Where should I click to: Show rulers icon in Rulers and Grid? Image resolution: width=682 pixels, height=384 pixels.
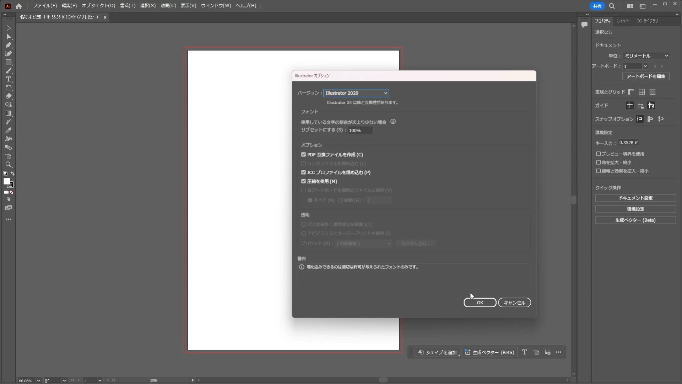click(x=631, y=92)
